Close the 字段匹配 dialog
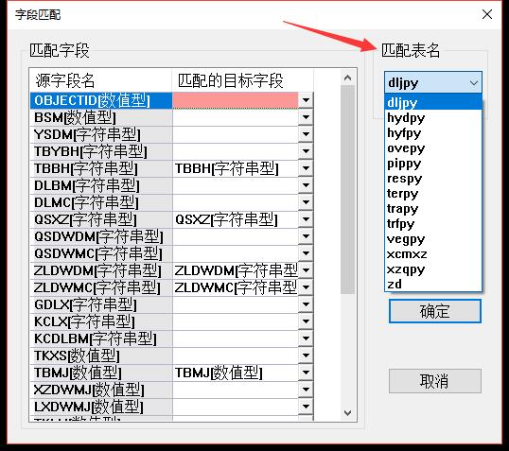The width and height of the screenshot is (509, 451). click(x=487, y=14)
